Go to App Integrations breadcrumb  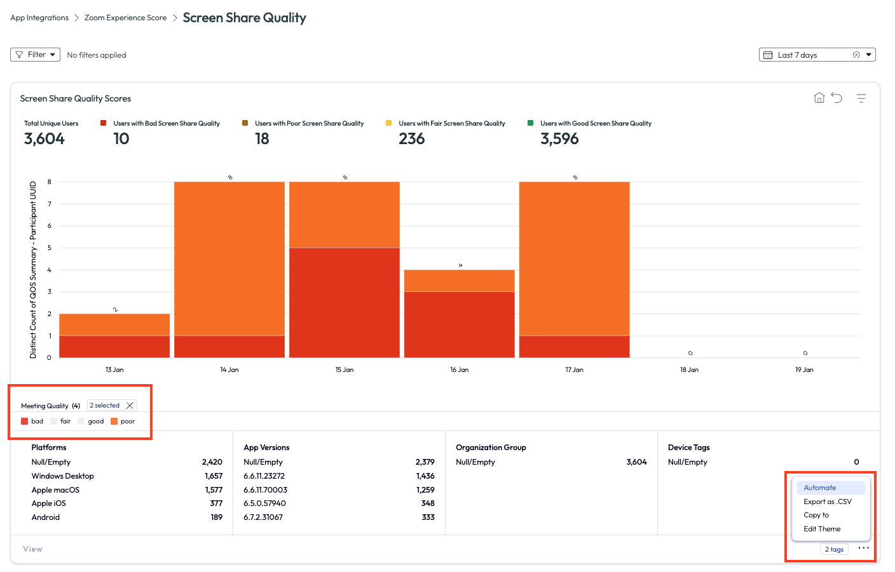(x=39, y=18)
